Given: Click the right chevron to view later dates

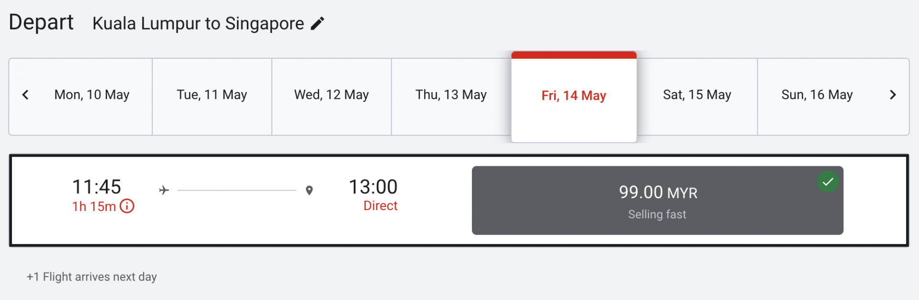Looking at the screenshot, I should (x=893, y=95).
